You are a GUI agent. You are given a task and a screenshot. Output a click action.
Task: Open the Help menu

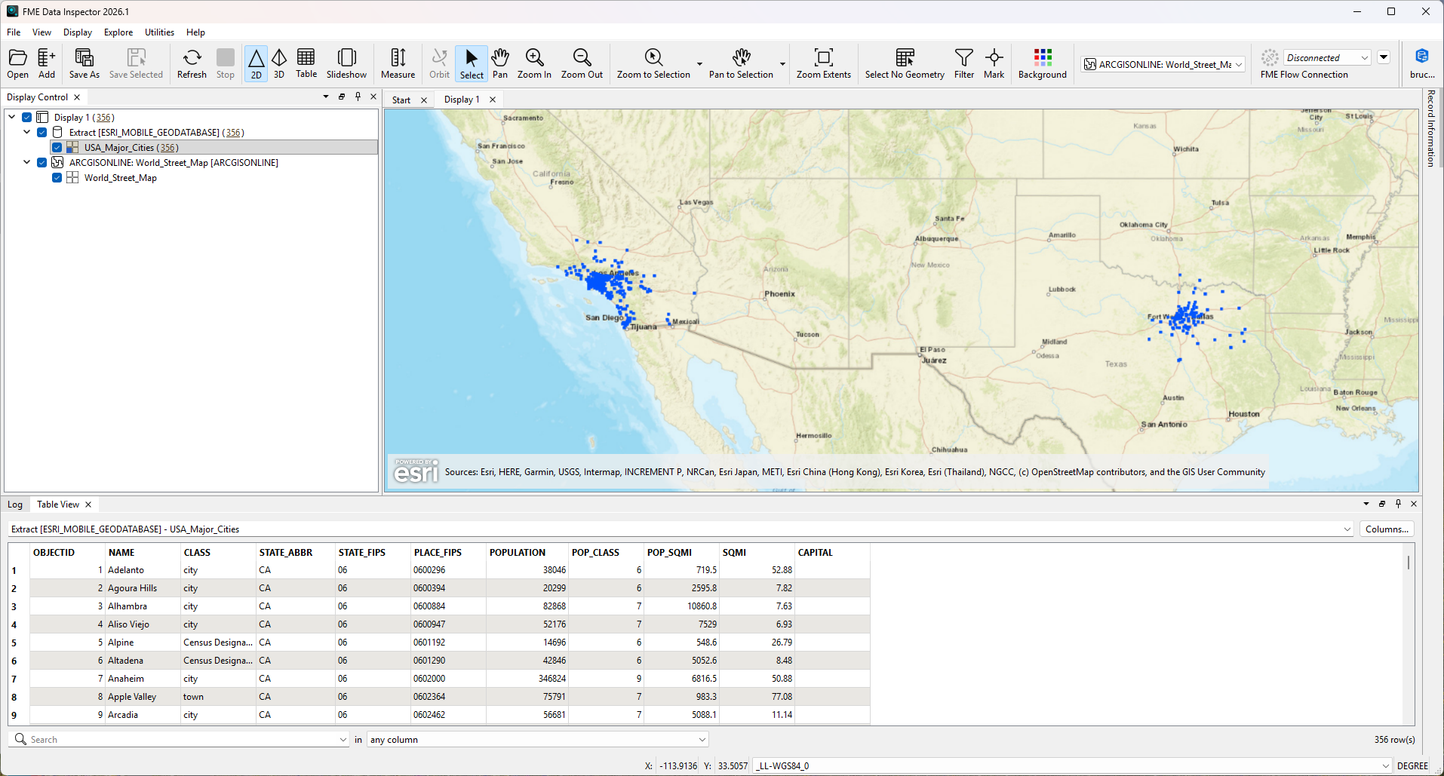[x=195, y=32]
